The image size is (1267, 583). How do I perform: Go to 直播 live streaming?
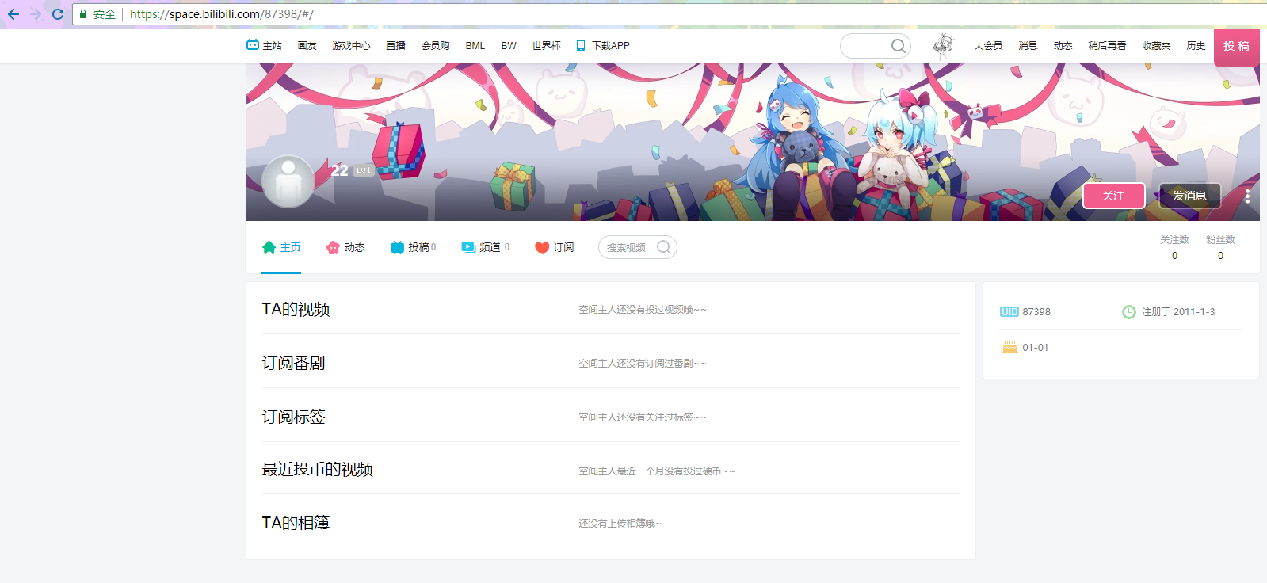(x=395, y=46)
